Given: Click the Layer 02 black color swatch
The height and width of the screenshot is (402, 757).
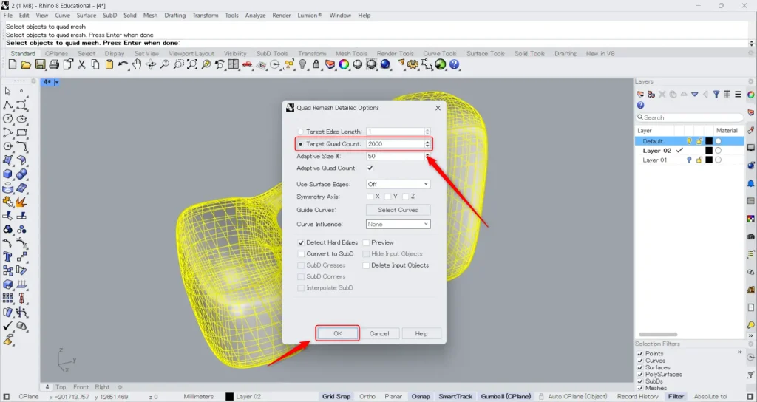Looking at the screenshot, I should coord(709,151).
